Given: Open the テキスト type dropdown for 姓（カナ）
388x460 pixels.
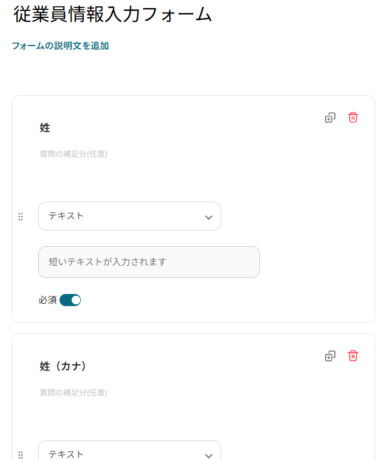Looking at the screenshot, I should point(129,453).
